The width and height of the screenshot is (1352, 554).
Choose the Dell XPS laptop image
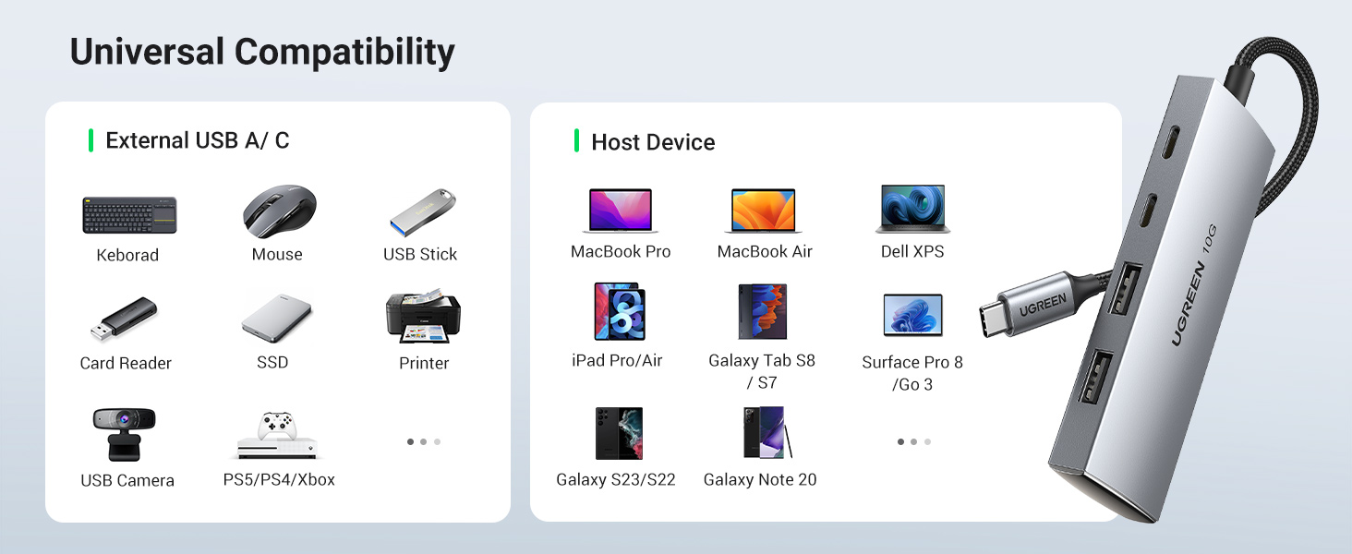(912, 210)
